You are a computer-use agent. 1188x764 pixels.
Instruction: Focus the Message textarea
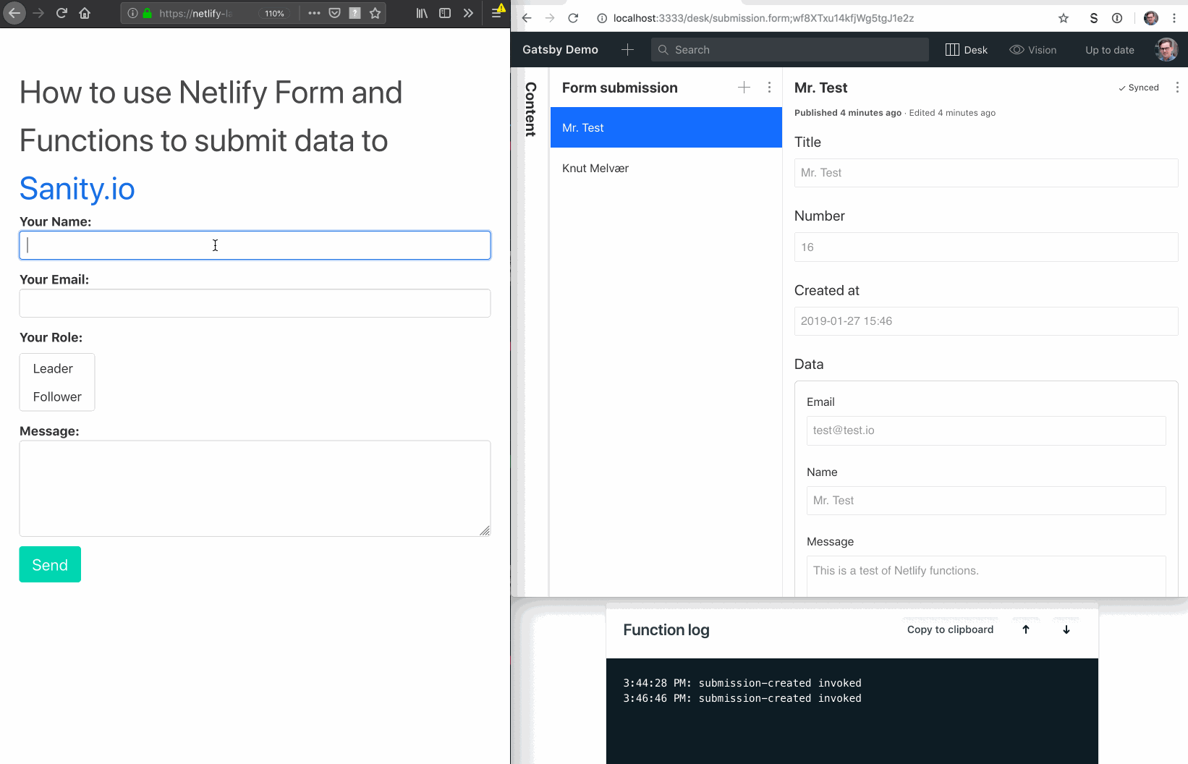[255, 488]
